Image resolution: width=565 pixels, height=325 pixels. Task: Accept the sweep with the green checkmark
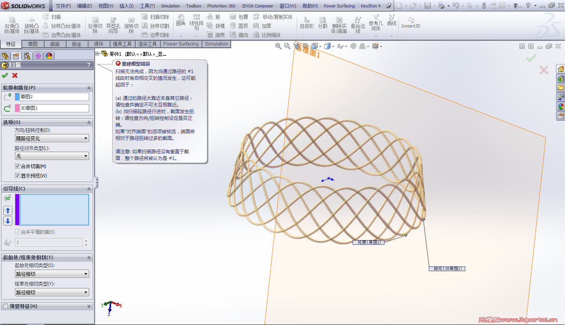[x=5, y=75]
